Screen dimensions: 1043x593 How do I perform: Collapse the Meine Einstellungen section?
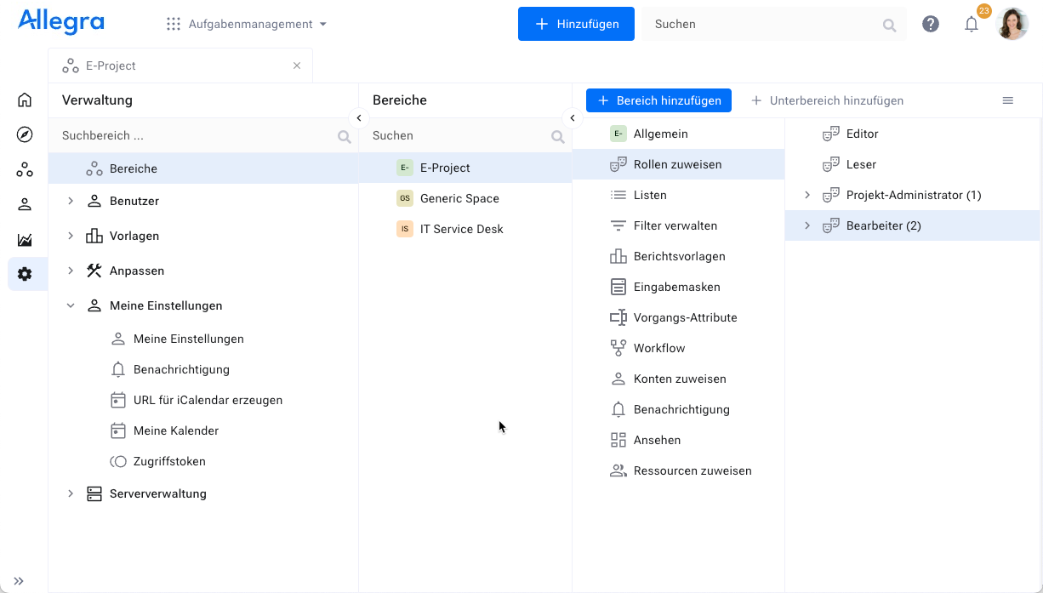coord(71,305)
